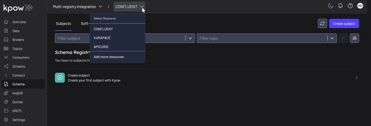Expand the Multi-registry Integration dropdown

pyautogui.click(x=77, y=7)
